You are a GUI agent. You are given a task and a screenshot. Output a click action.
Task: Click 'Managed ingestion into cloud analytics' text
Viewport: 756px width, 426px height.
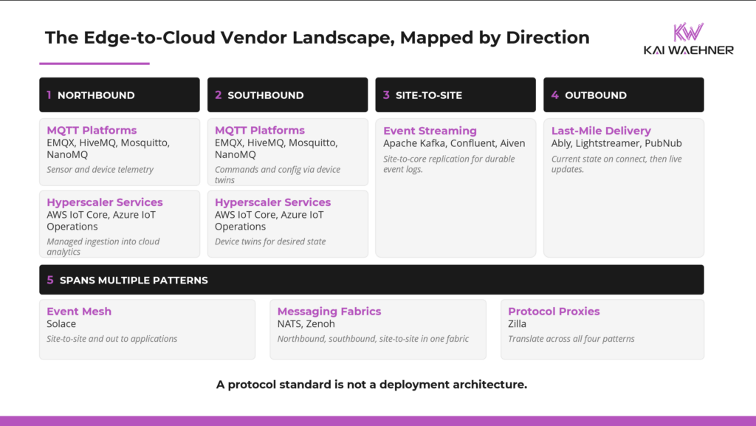103,247
